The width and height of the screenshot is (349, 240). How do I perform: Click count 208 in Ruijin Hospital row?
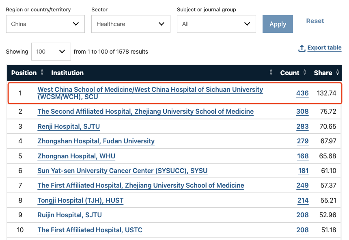302,215
